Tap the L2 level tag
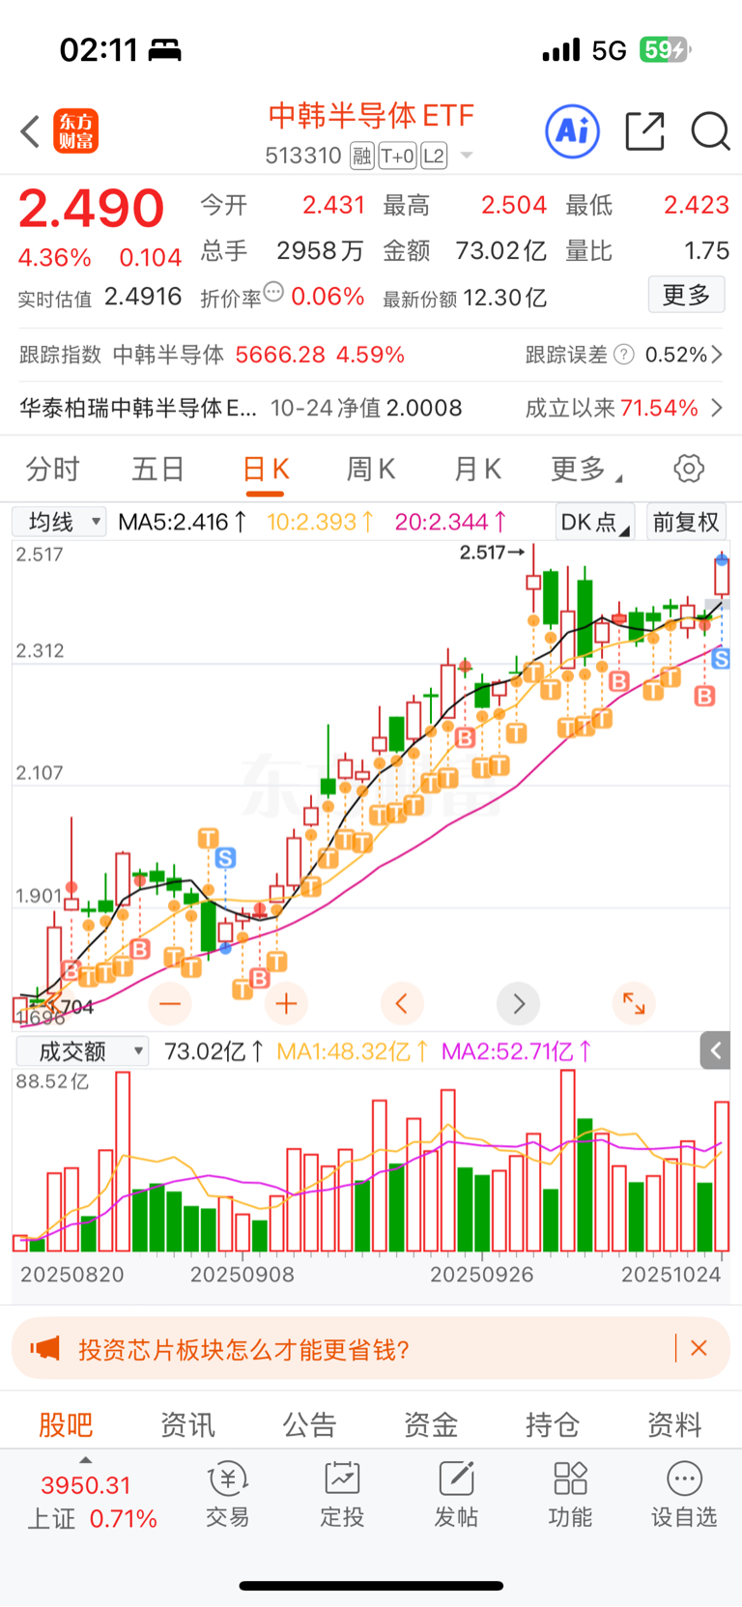742x1607 pixels. pos(434,156)
